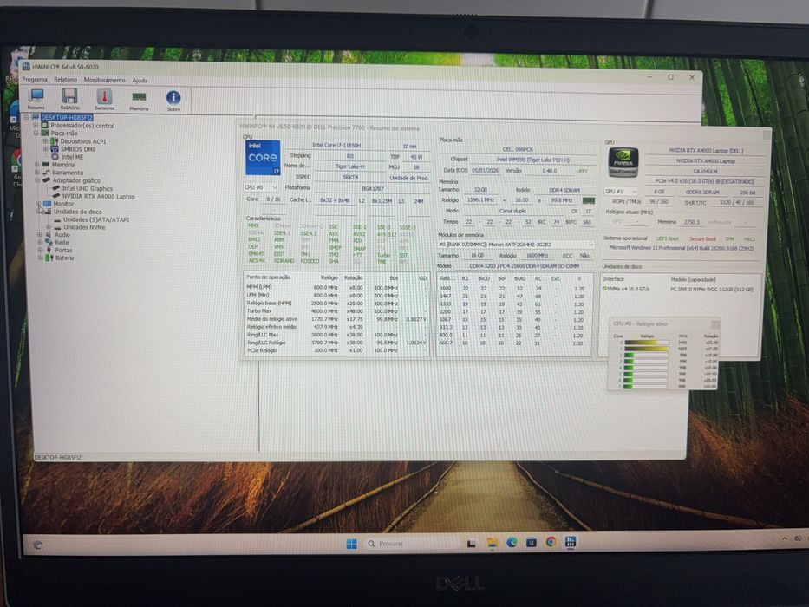
Task: Click the Ring/LLC Max row
Action: point(336,335)
